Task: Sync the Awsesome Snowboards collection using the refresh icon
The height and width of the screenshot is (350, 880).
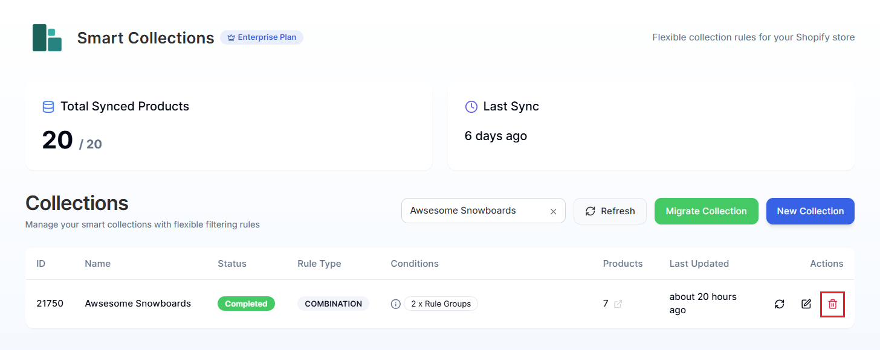Action: [779, 304]
